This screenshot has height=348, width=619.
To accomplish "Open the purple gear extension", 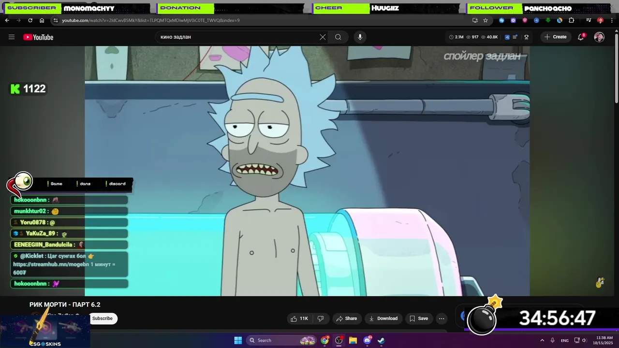I will [x=513, y=20].
